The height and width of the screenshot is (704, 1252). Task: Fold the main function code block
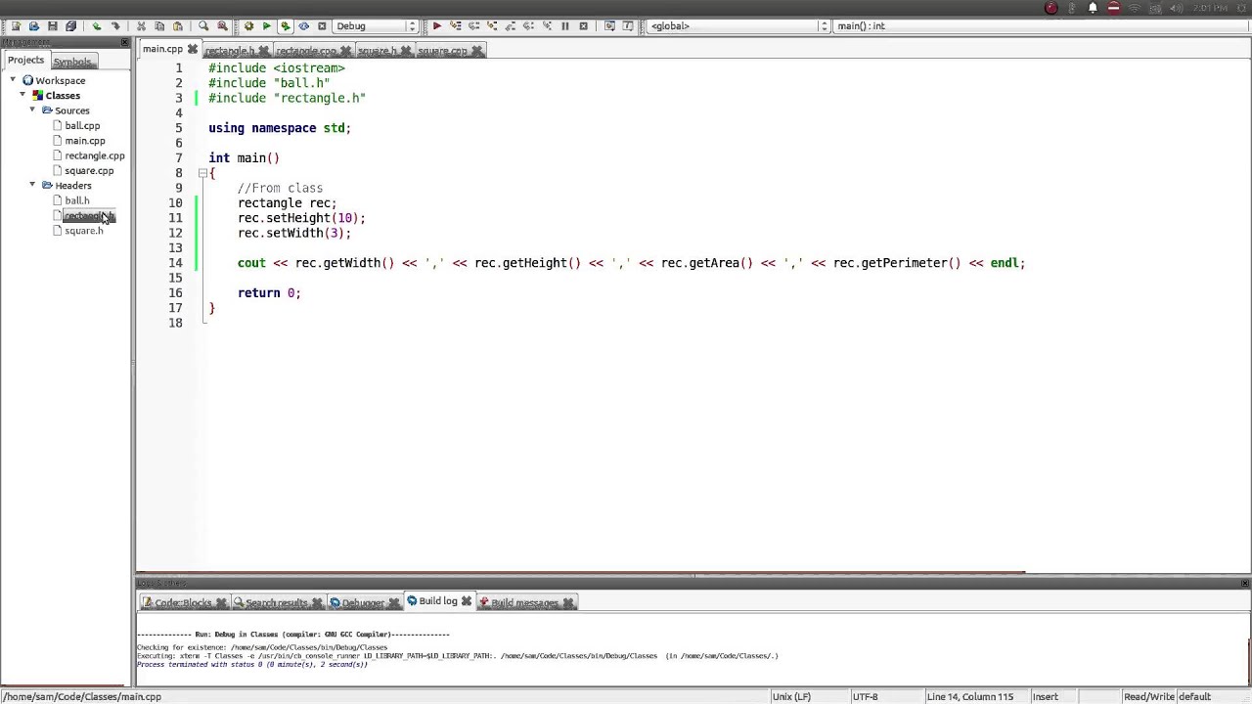point(202,173)
